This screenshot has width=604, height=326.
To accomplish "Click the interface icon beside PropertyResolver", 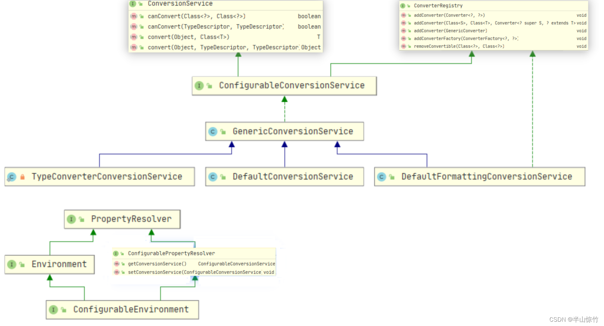I will coord(71,219).
